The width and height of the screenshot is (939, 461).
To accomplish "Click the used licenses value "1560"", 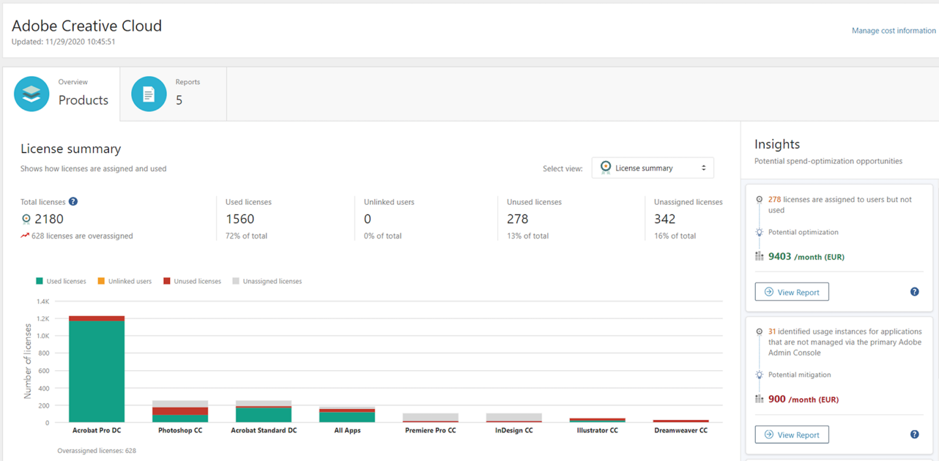I will 240,219.
